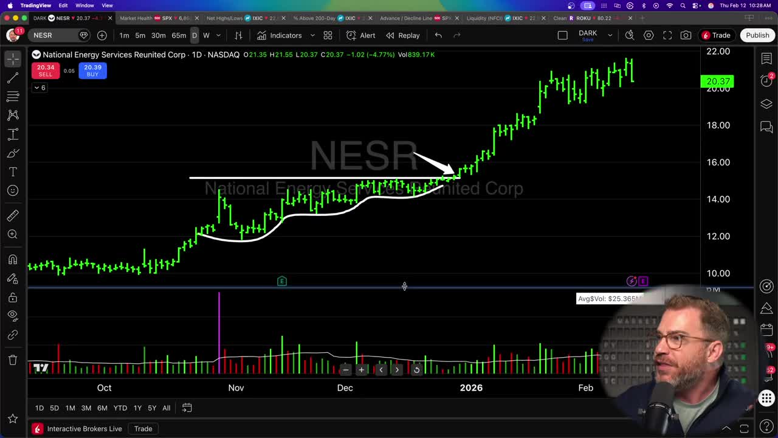Enable fullscreen chart mode

tap(667, 35)
